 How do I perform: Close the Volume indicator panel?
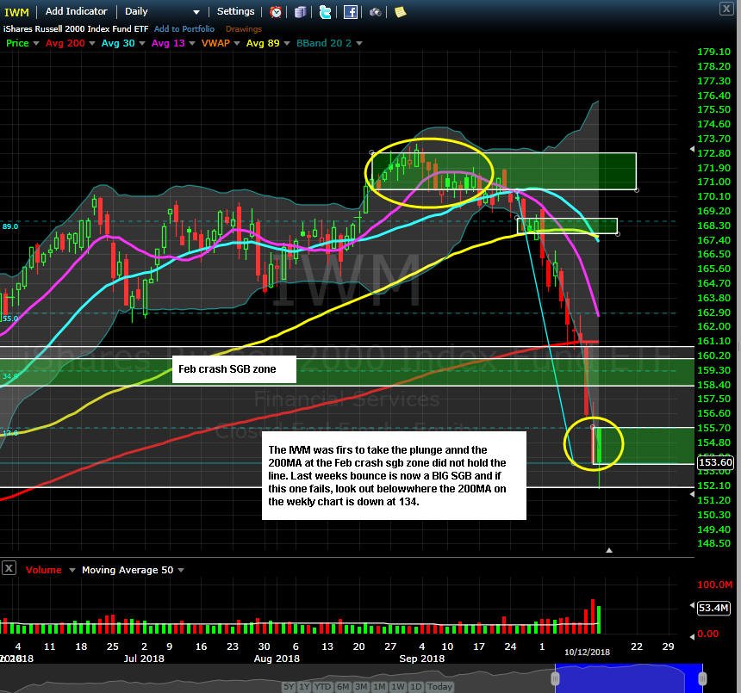tap(9, 568)
